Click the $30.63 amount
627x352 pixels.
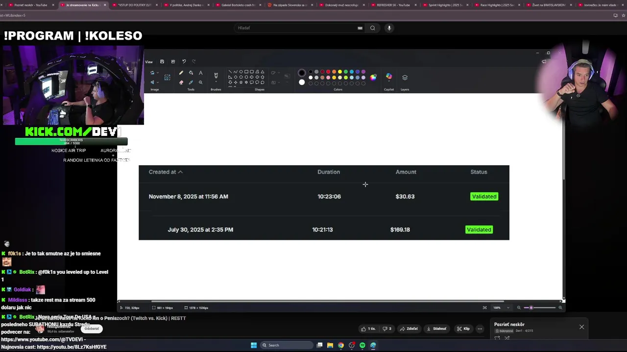pyautogui.click(x=405, y=197)
